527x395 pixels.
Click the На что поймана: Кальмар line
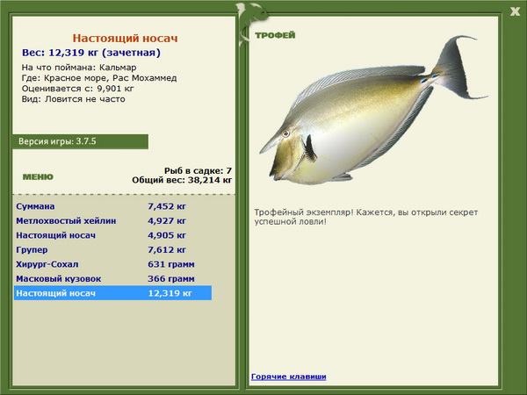pos(79,68)
